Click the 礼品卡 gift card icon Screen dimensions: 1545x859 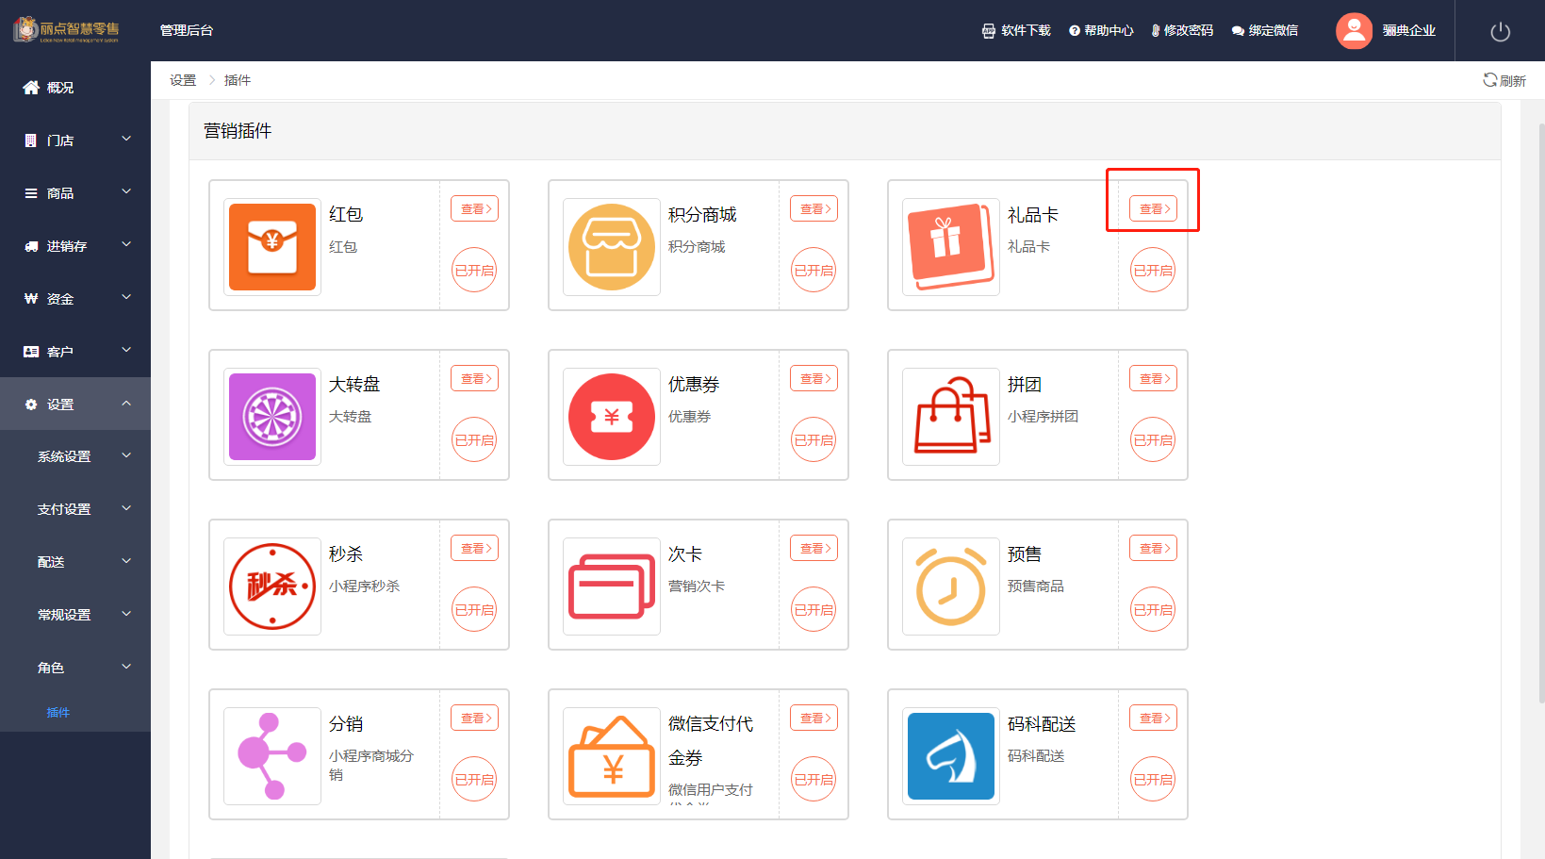951,247
